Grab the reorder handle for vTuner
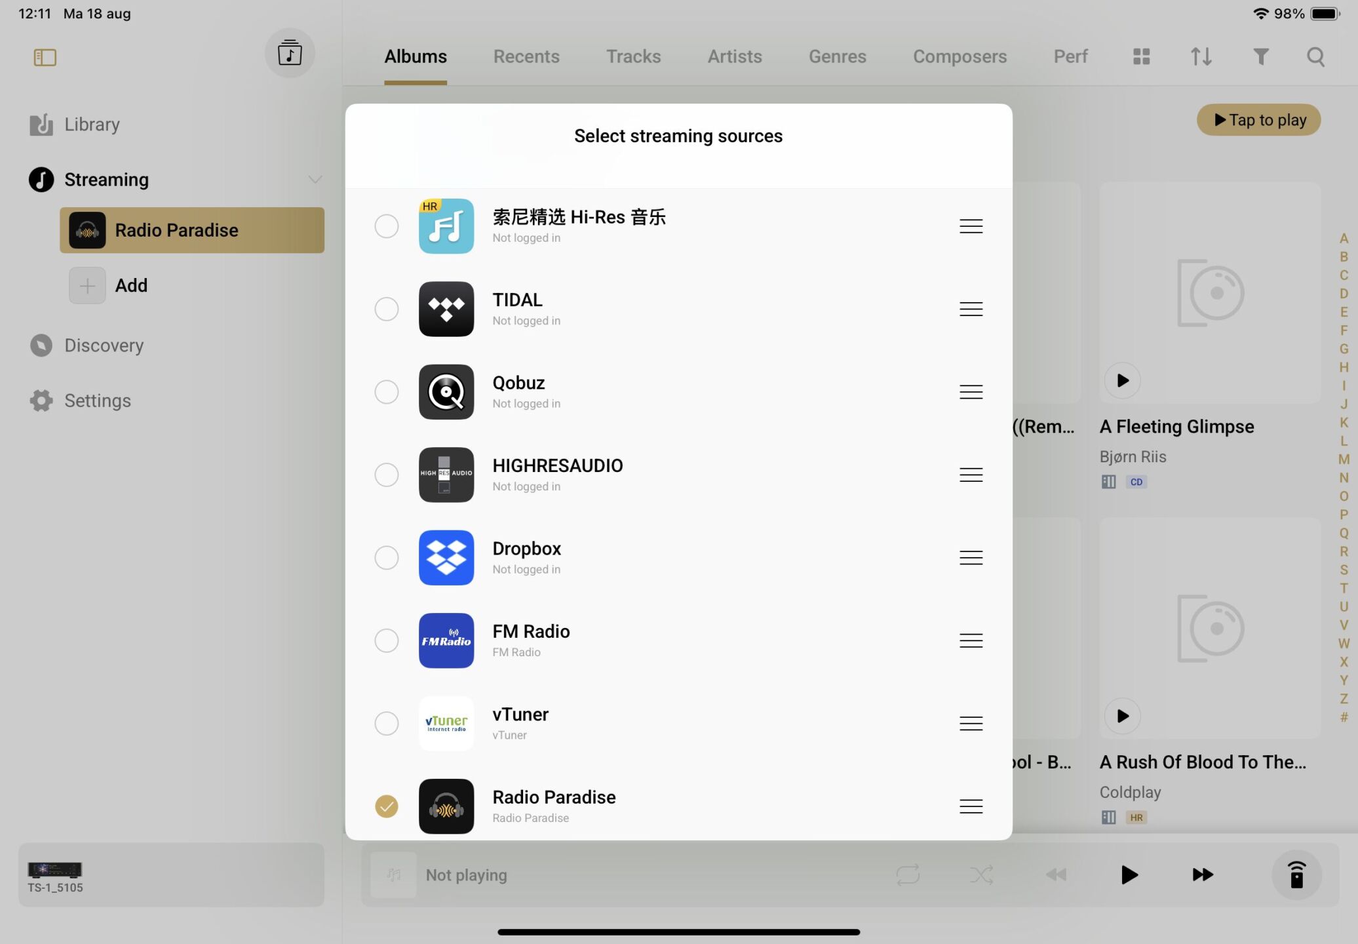This screenshot has width=1358, height=944. [x=971, y=724]
